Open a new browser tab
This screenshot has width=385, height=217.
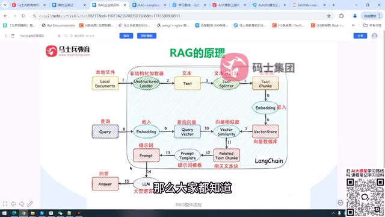click(x=333, y=5)
